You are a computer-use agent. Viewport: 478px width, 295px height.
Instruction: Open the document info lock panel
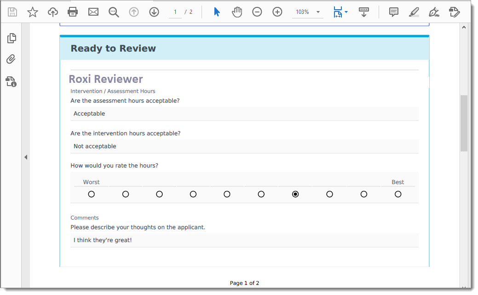pos(11,82)
